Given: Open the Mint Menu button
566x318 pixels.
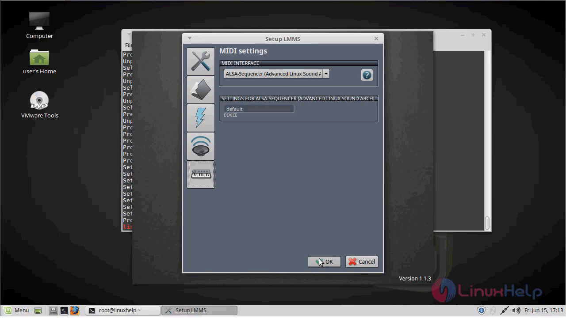Looking at the screenshot, I should (16, 310).
